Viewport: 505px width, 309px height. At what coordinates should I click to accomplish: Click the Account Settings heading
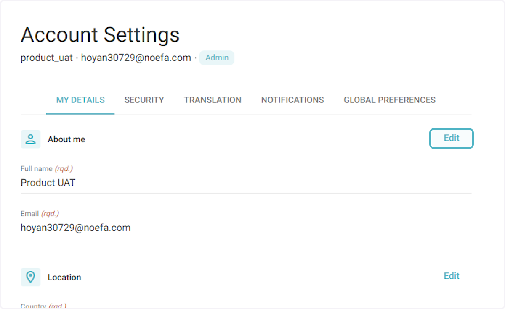click(x=100, y=35)
